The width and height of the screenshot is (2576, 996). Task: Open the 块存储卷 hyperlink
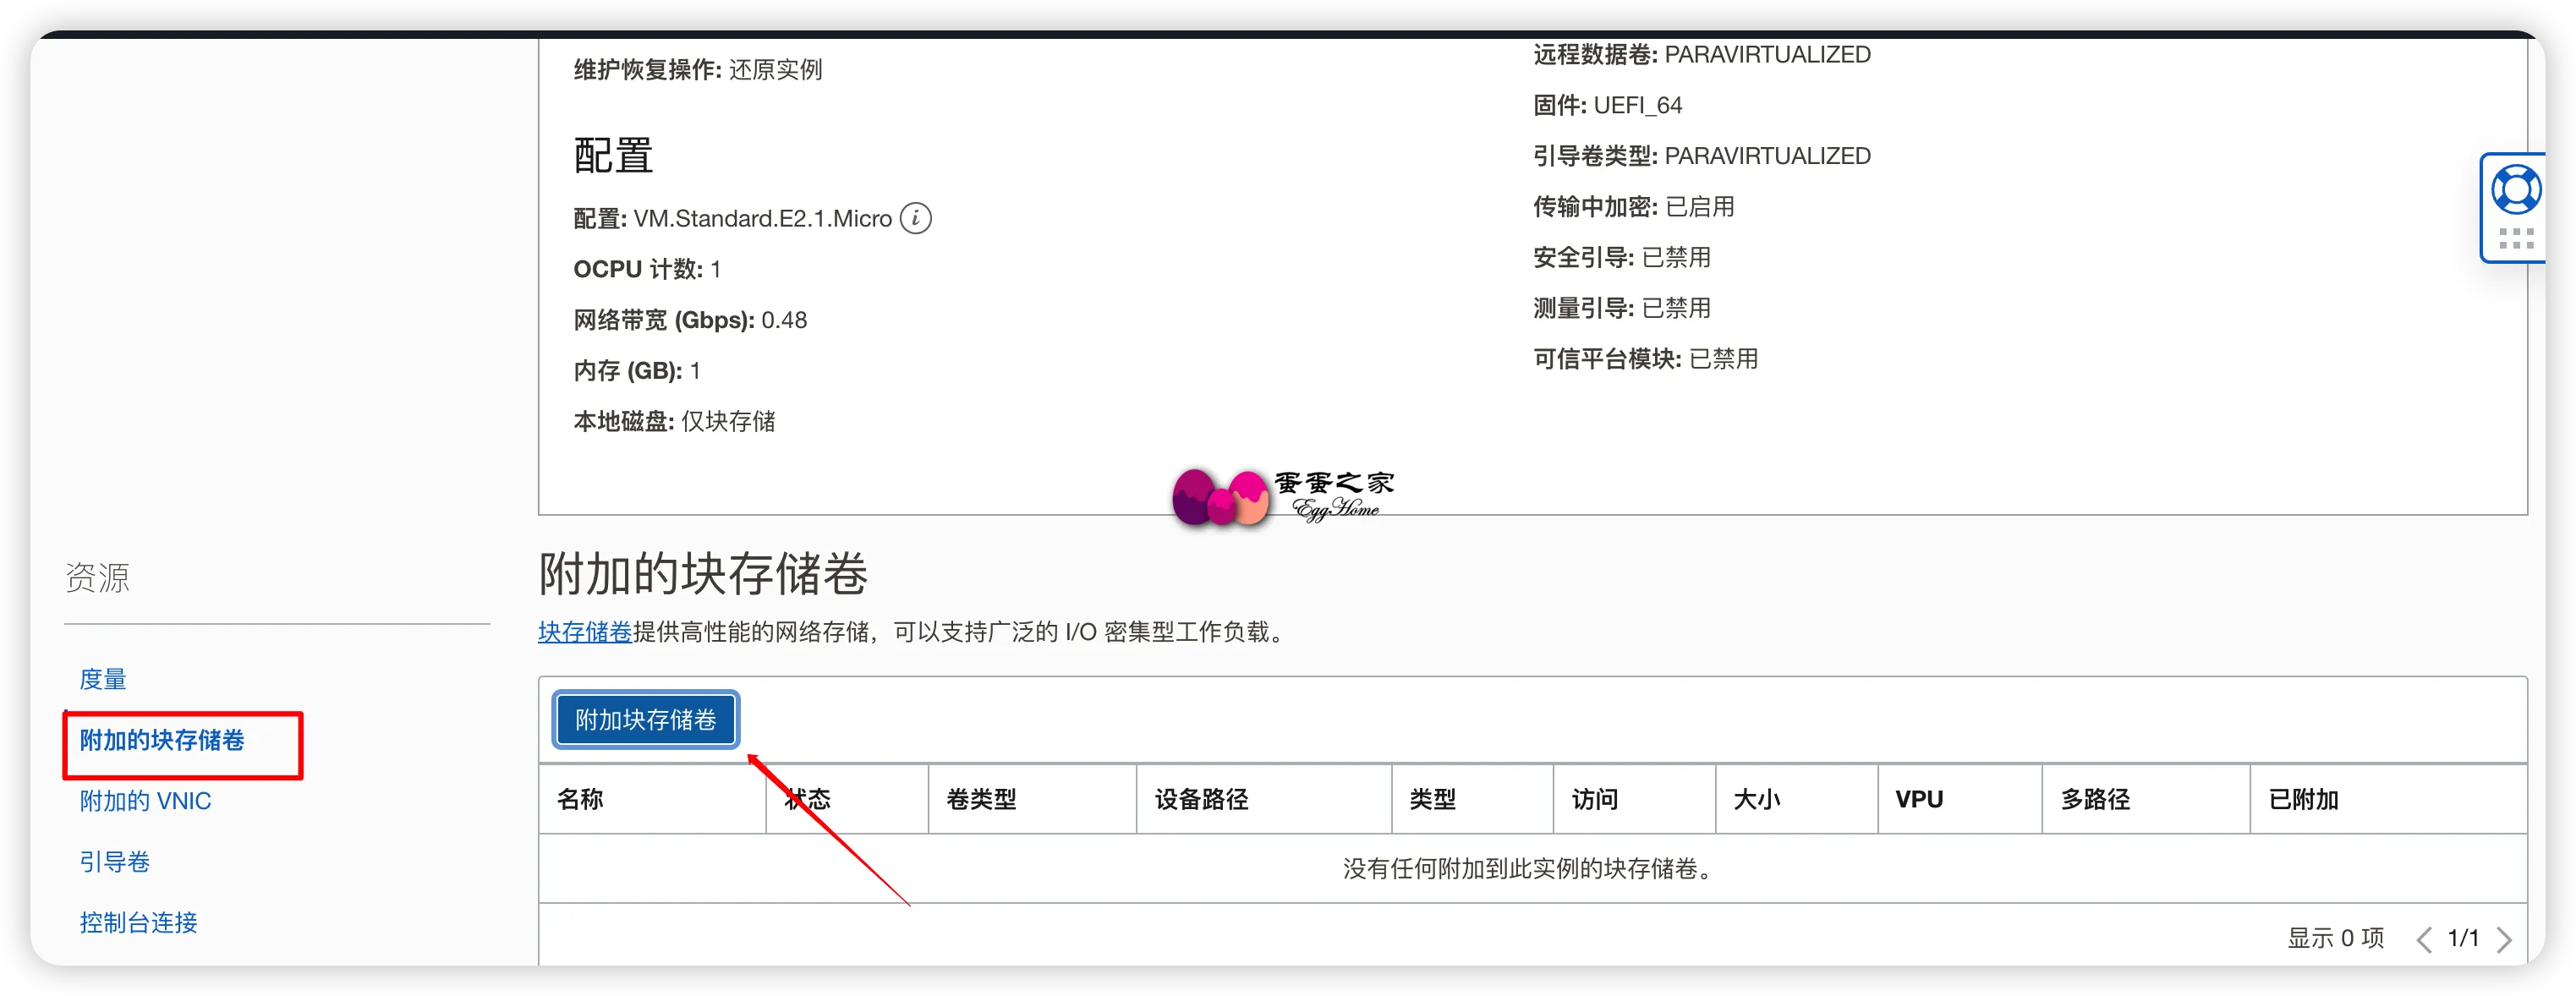[584, 632]
